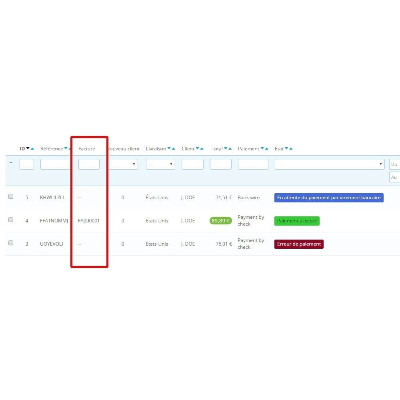Sort Total column descending arrow
The width and height of the screenshot is (400, 400).
click(x=226, y=148)
